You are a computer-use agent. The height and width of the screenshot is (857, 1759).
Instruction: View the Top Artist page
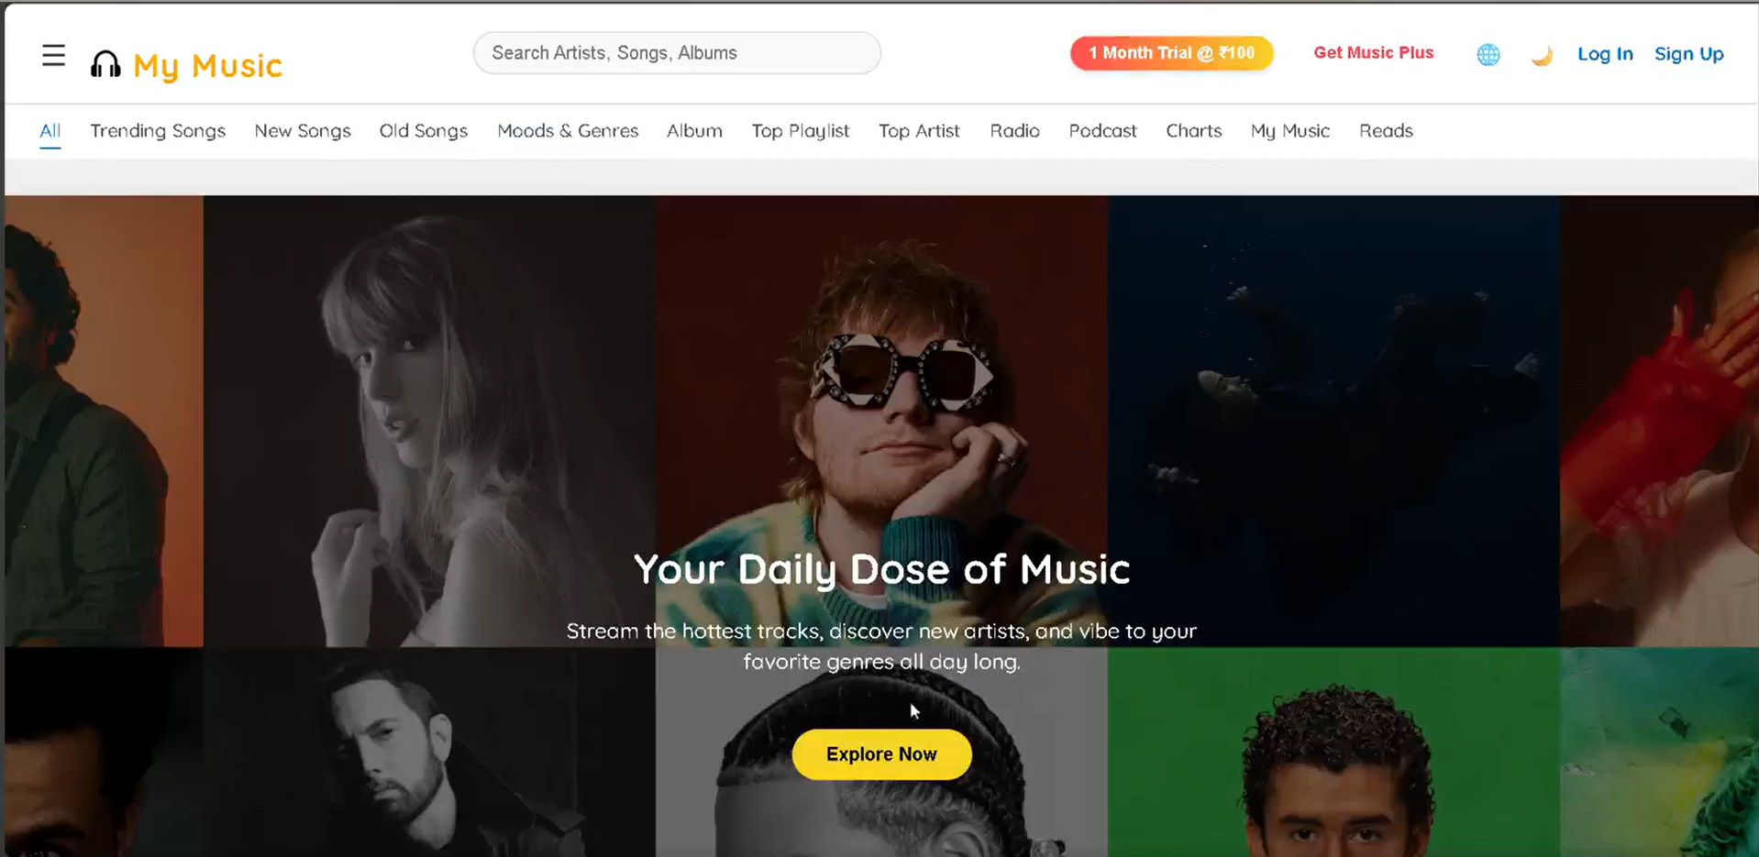(x=919, y=131)
